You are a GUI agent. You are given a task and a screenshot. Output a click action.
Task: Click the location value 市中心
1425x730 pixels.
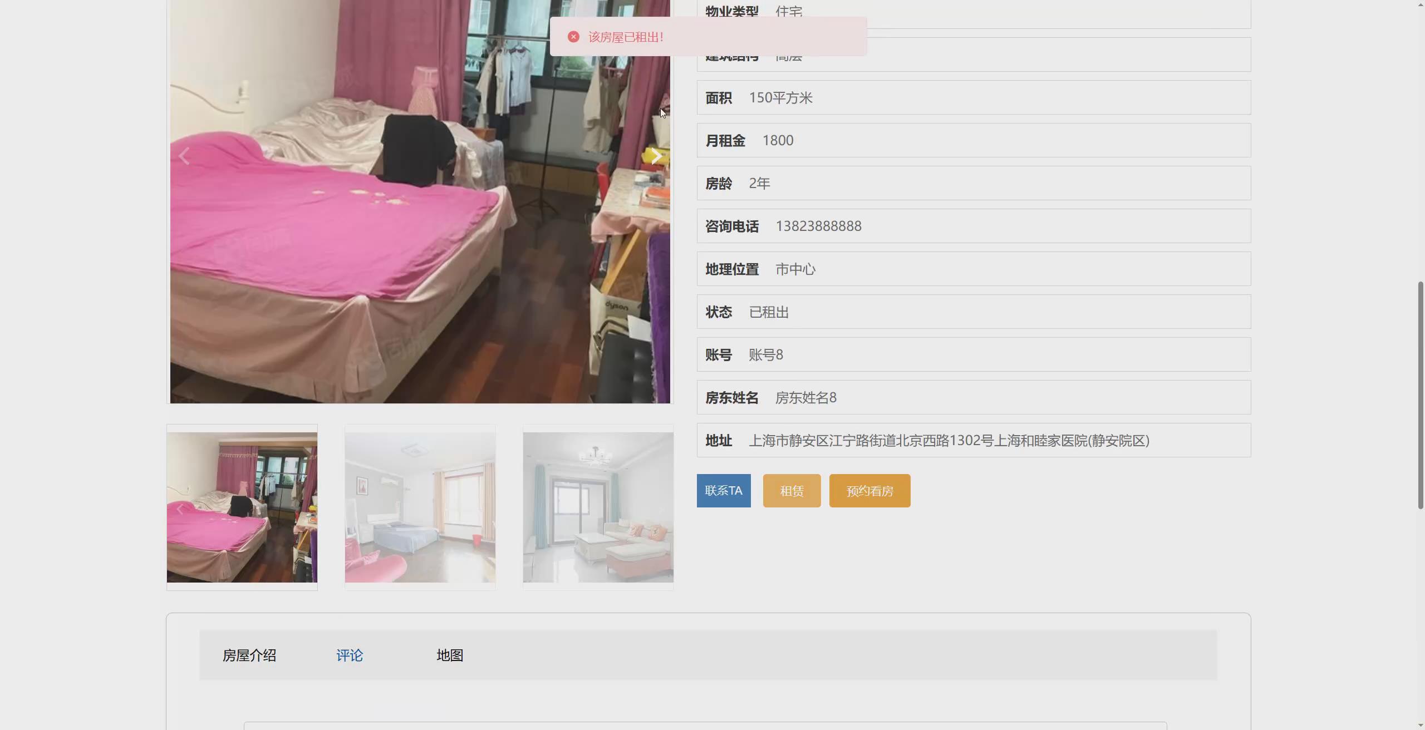(795, 269)
